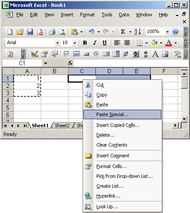
Task: Expand the Fill Color palette arrow
Action: (161, 43)
